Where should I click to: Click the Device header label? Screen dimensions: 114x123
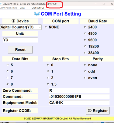point(20,21)
